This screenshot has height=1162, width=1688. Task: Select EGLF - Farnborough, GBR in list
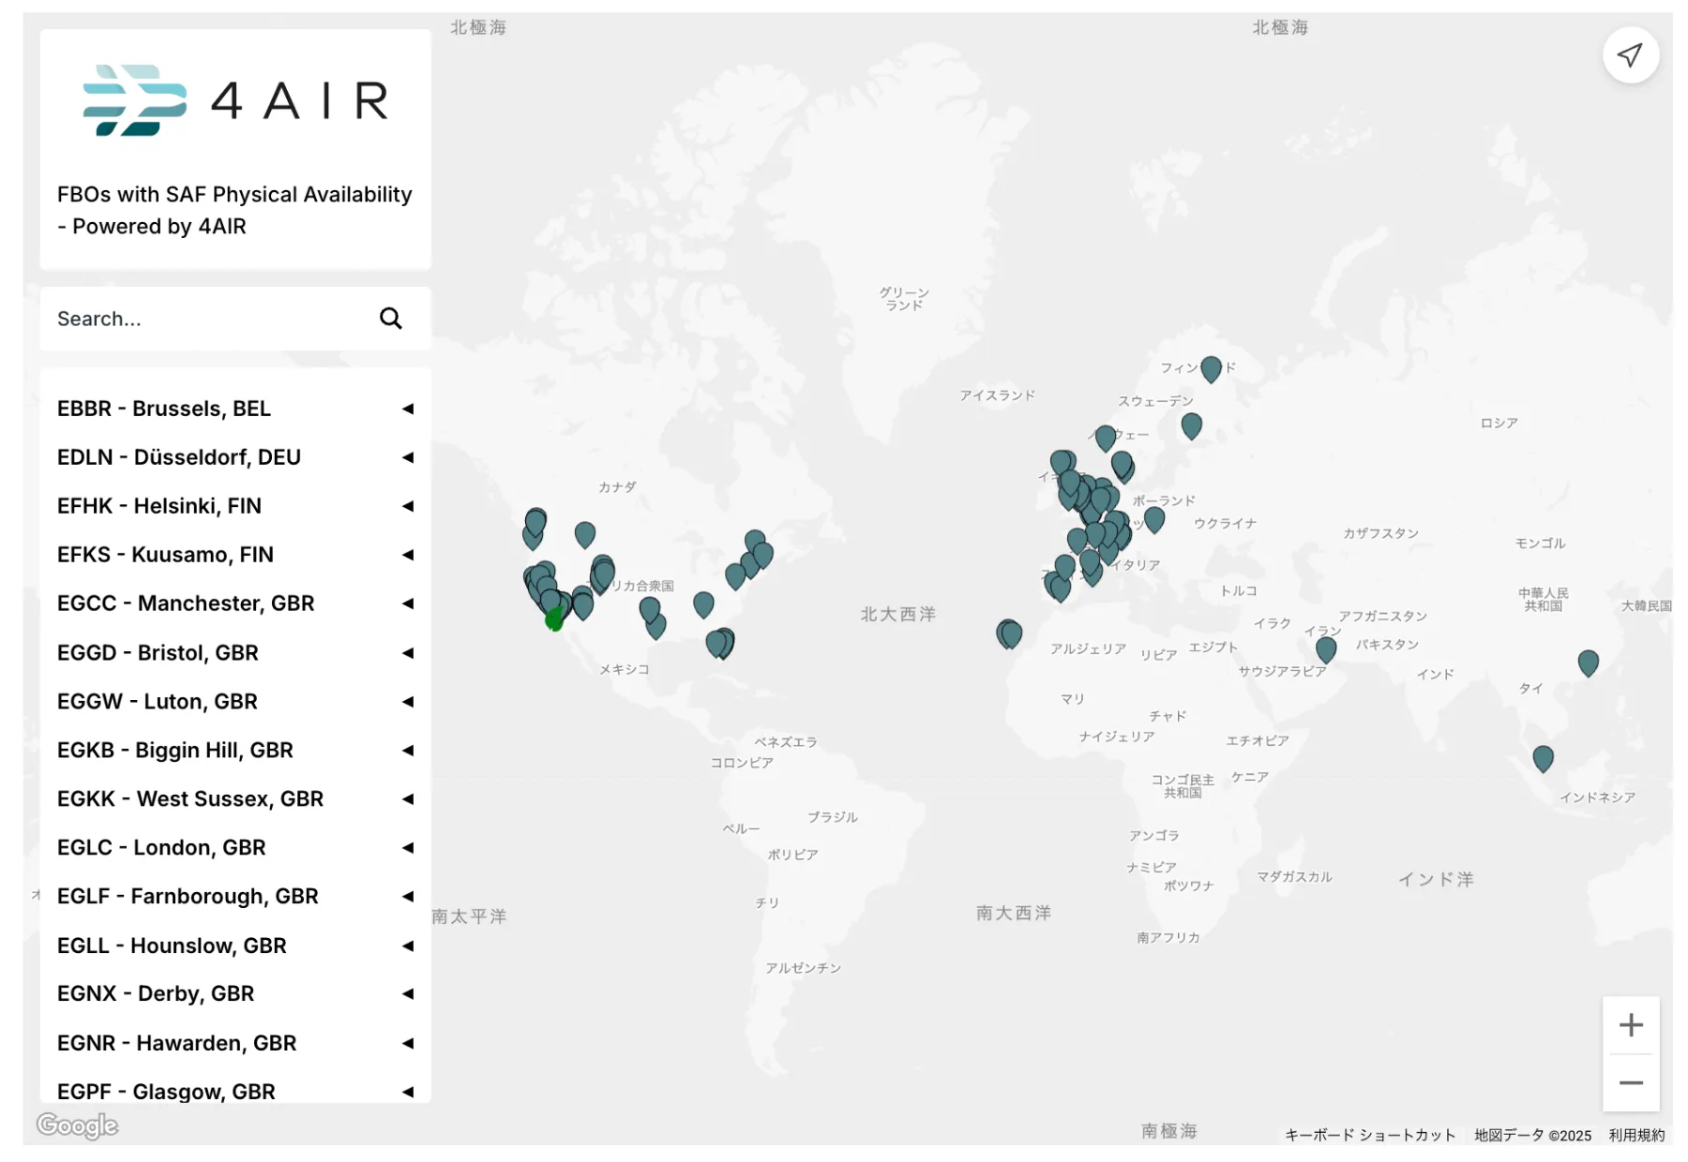click(x=188, y=897)
